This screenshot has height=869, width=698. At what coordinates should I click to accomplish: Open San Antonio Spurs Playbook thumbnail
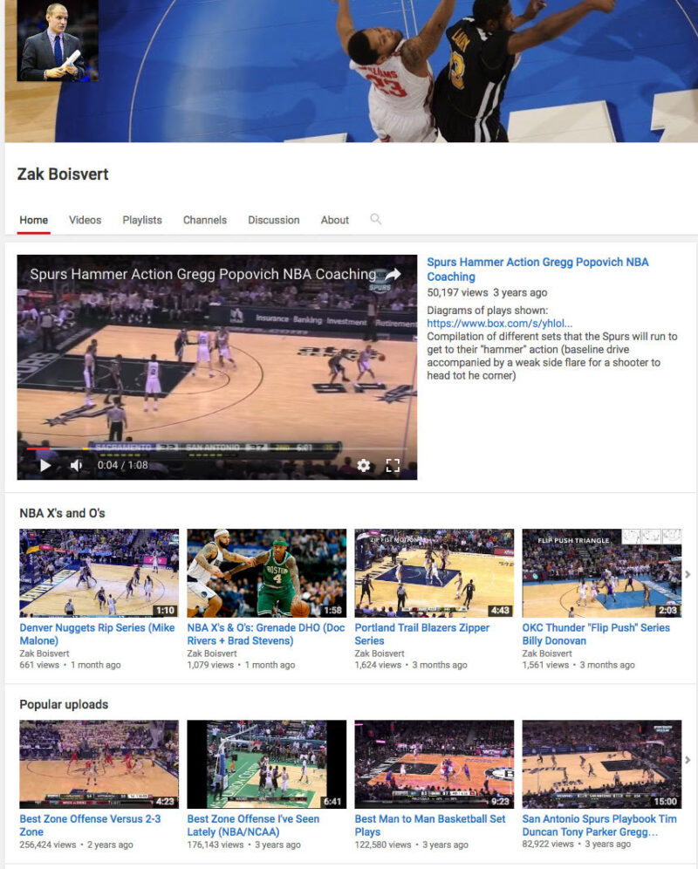pos(601,764)
